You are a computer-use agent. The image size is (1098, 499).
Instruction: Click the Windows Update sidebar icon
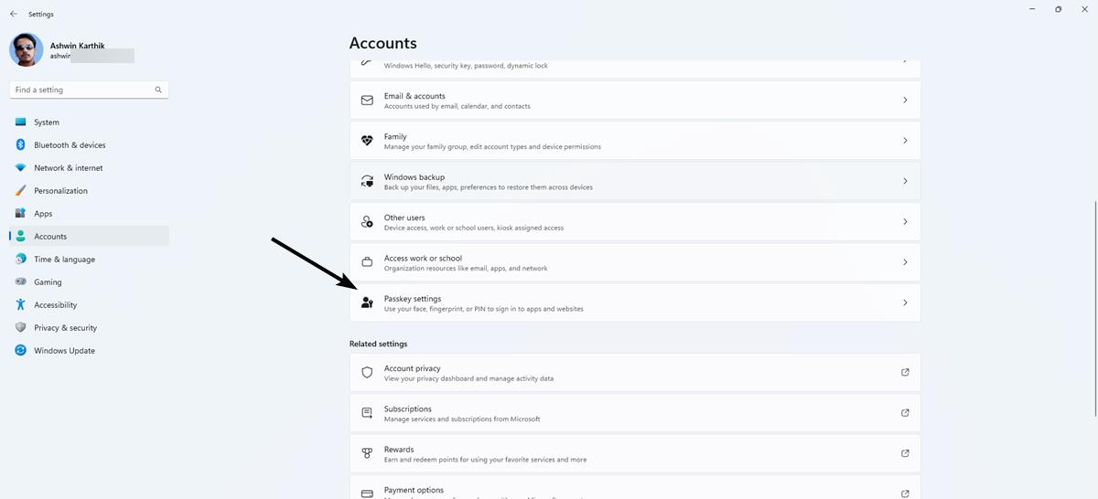tap(20, 351)
